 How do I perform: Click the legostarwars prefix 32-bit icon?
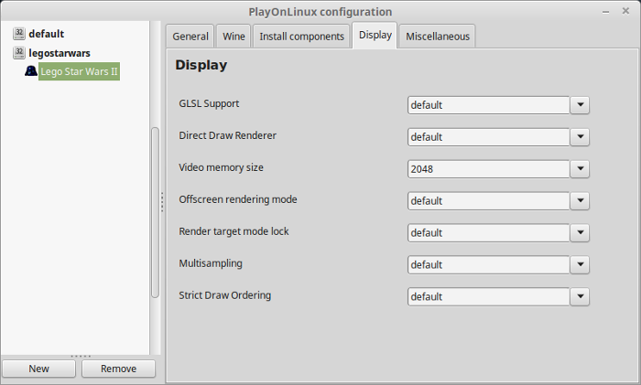click(19, 53)
